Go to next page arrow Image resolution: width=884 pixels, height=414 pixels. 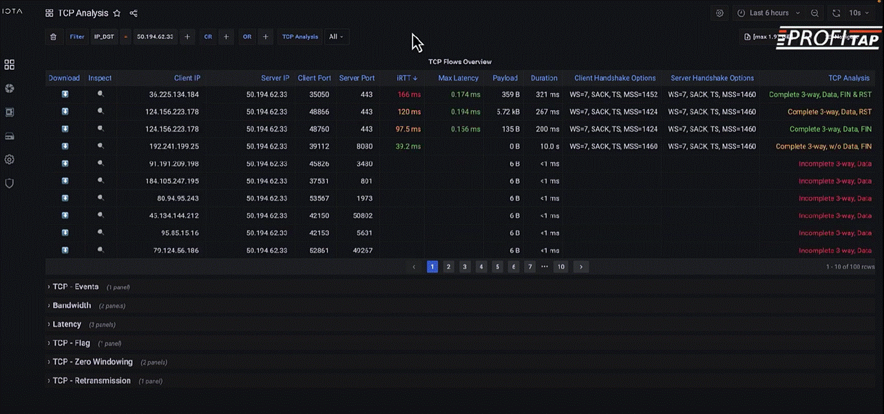coord(581,267)
